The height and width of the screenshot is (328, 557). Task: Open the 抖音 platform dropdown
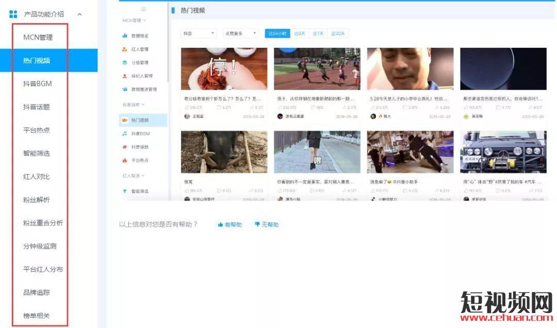pos(199,33)
